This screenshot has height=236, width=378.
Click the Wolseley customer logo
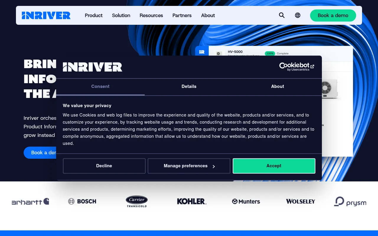click(x=301, y=201)
